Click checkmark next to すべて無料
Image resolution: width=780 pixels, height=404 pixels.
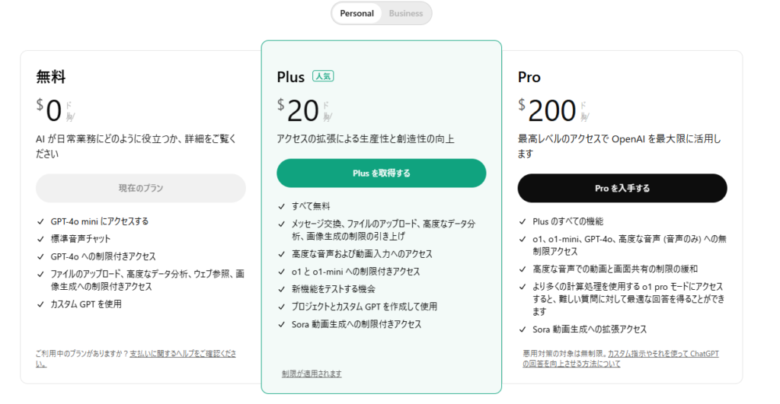(x=281, y=206)
